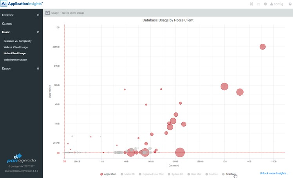Click the panagenda logo in sidebar
The image size is (293, 178).
tap(21, 158)
